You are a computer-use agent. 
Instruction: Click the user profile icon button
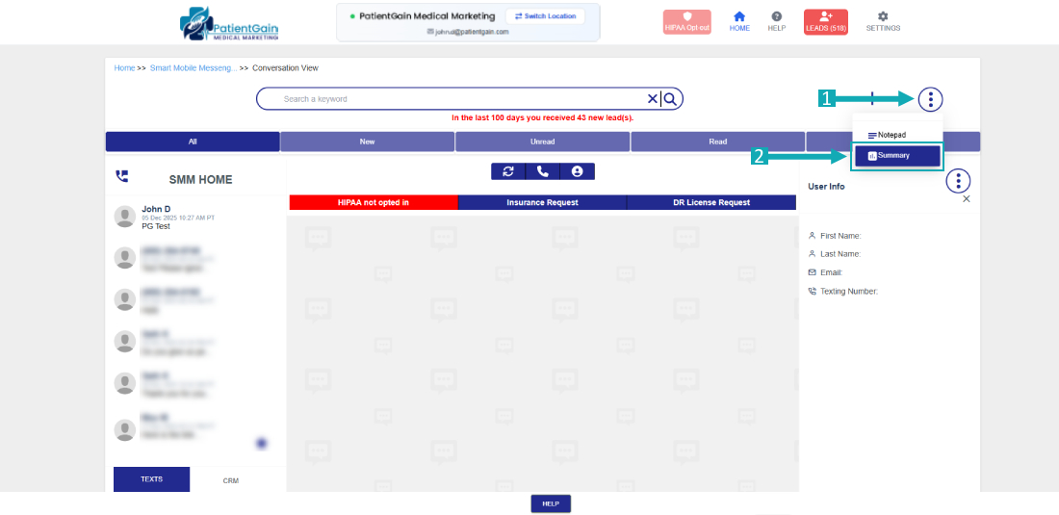click(577, 171)
